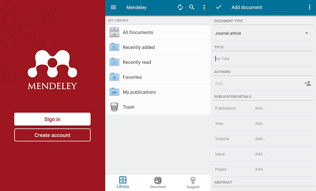The image size is (316, 191).
Task: Click the document type dropdown arrow
Action: (307, 33)
